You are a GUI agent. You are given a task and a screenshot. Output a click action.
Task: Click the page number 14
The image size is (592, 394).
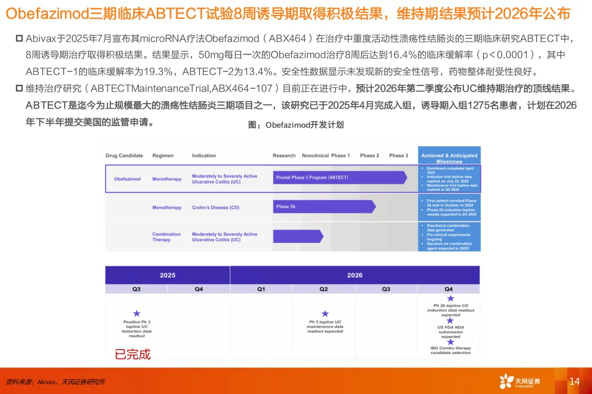[574, 381]
